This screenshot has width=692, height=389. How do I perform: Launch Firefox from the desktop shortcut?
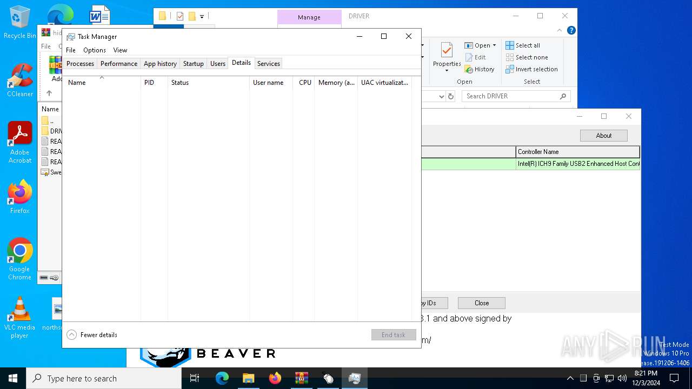point(19,197)
